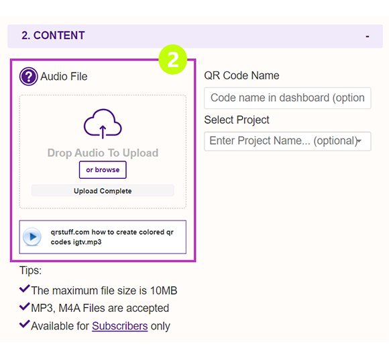Play the uploaded igtv.mp3 audio
Viewport: 389px width, 359px height.
(32, 237)
